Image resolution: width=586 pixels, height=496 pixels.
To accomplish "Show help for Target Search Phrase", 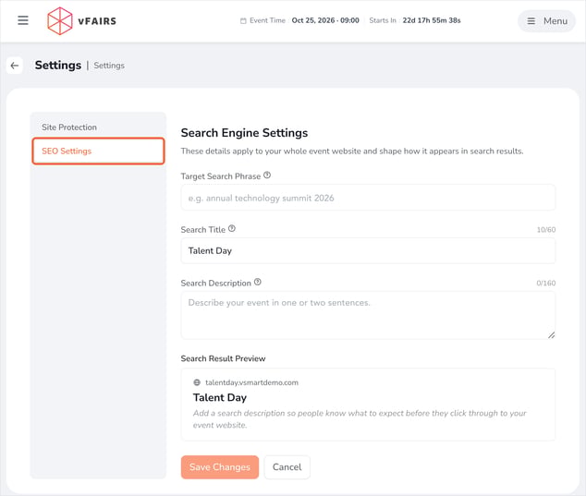I will pyautogui.click(x=267, y=175).
